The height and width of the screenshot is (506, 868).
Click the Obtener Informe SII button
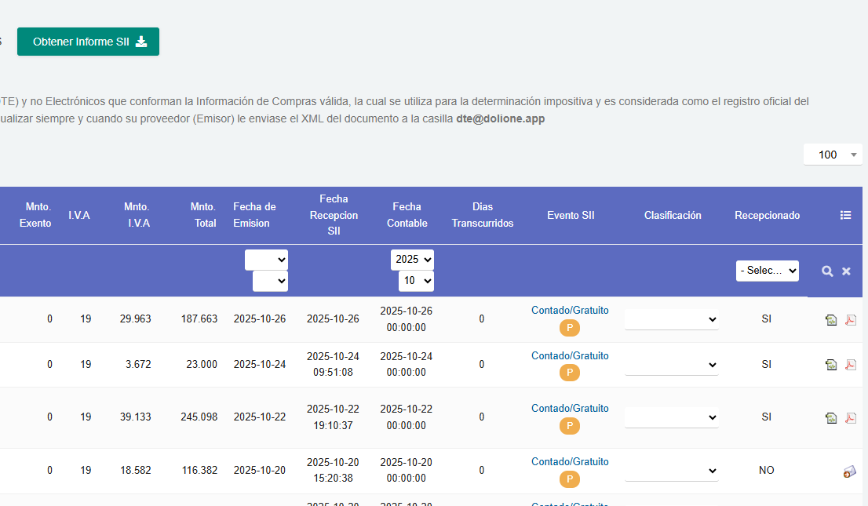(88, 42)
